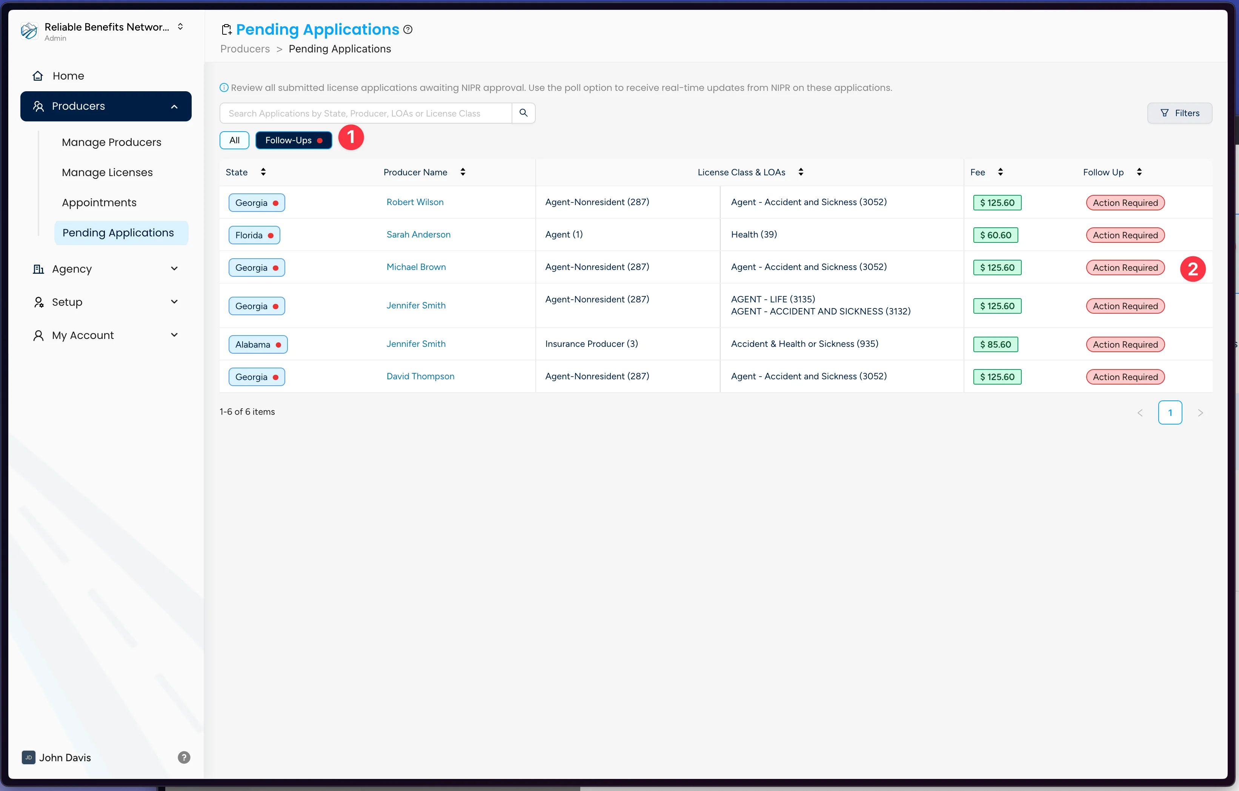This screenshot has height=791, width=1239.
Task: Select the Home icon in the sidebar
Action: (x=38, y=75)
